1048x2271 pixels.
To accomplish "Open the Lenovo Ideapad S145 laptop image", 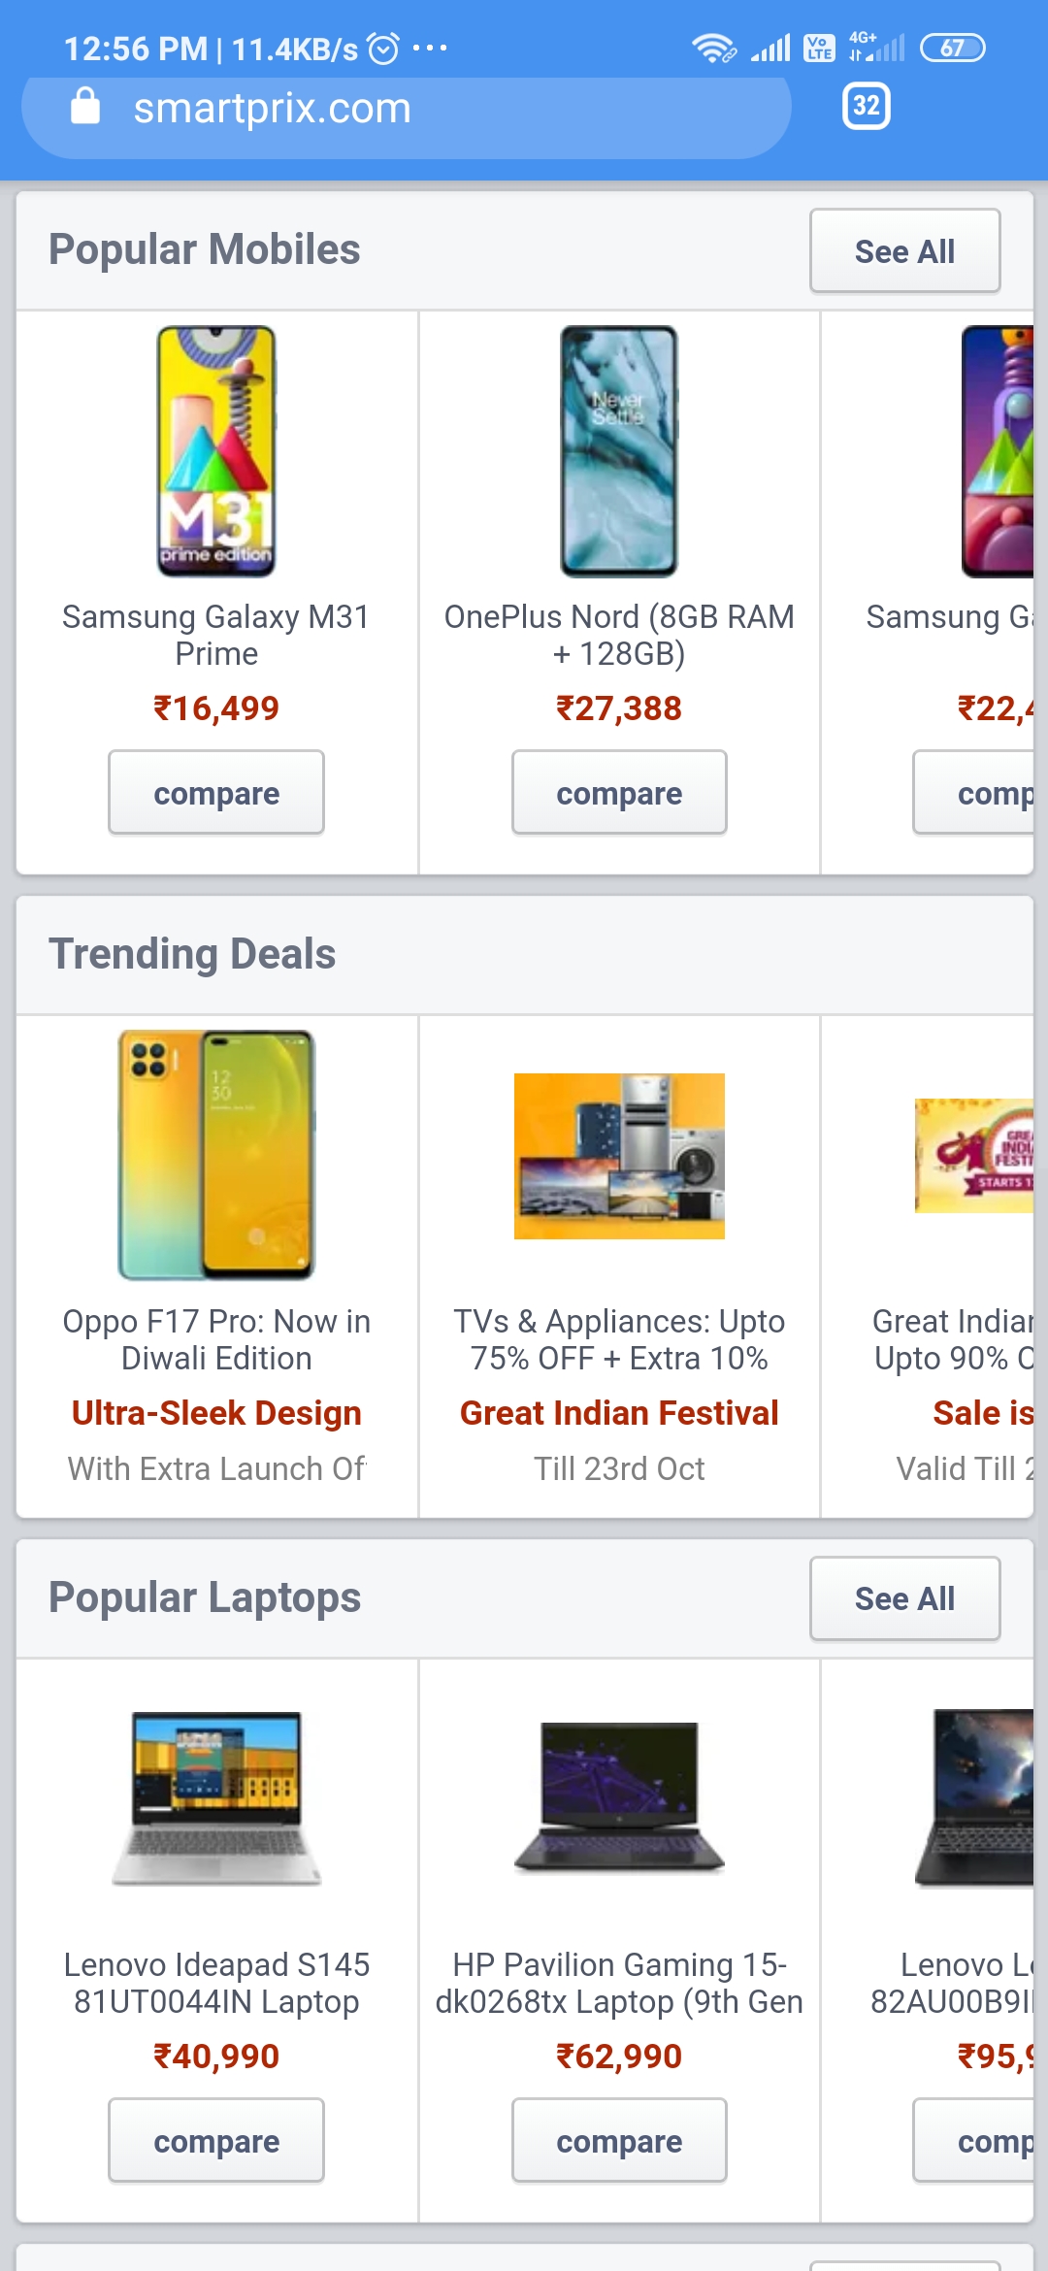I will tap(216, 1797).
